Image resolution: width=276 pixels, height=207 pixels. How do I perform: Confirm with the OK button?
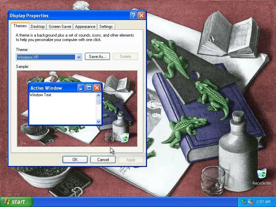click(75, 159)
